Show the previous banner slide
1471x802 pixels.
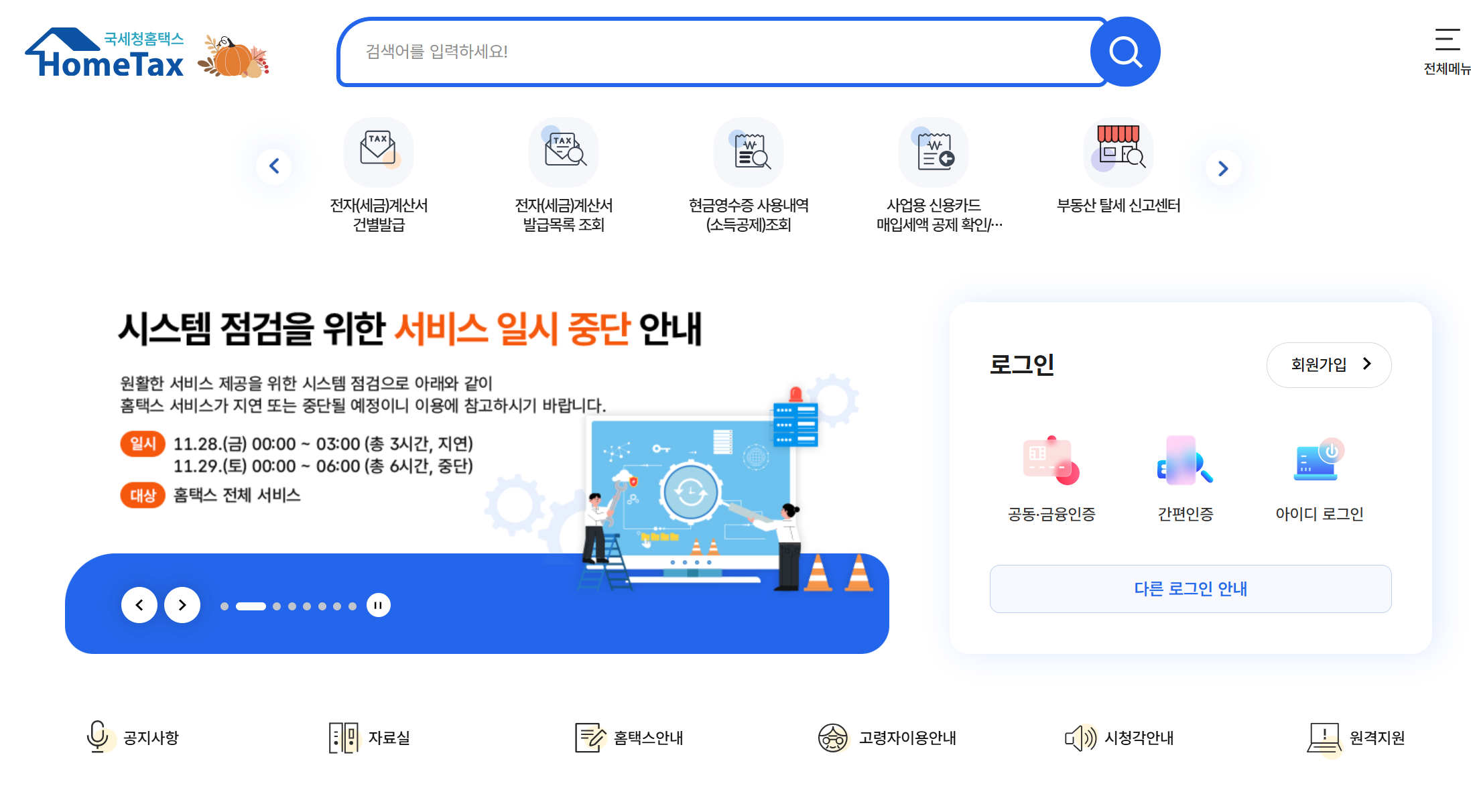(139, 605)
